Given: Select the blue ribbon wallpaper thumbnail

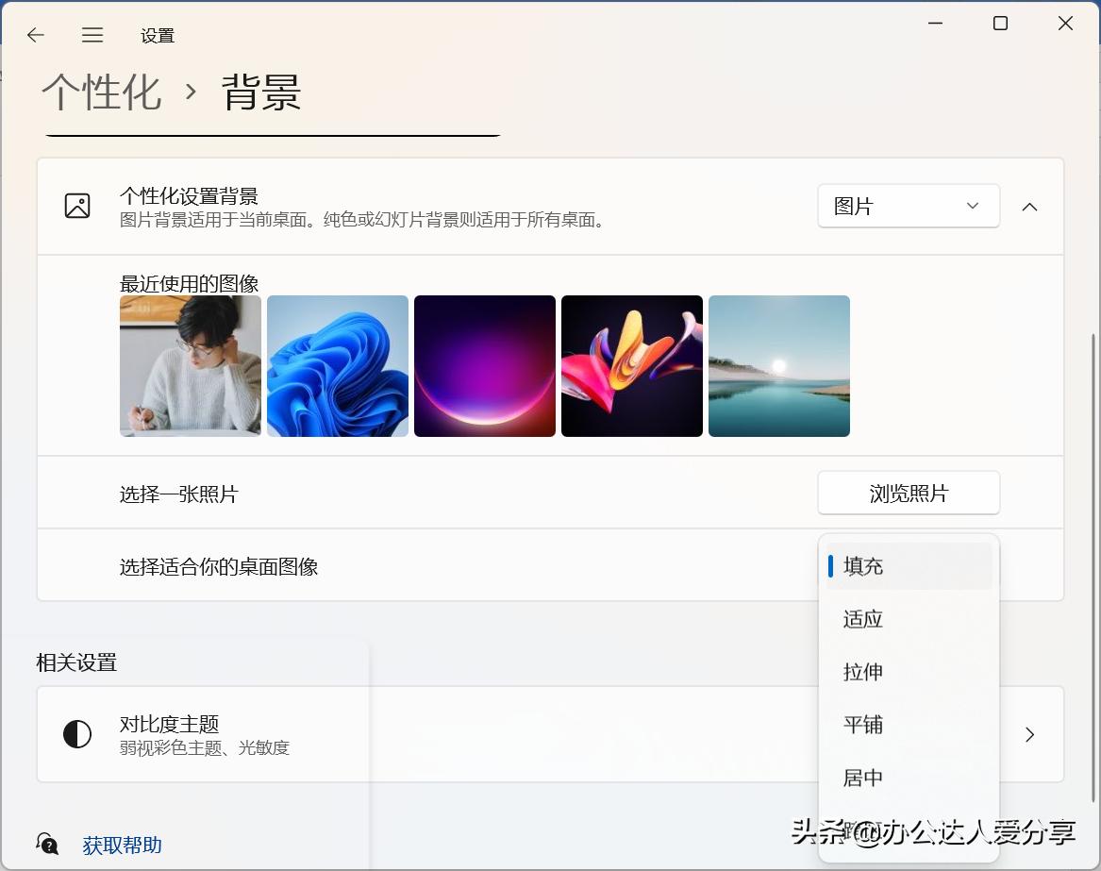Looking at the screenshot, I should [337, 365].
